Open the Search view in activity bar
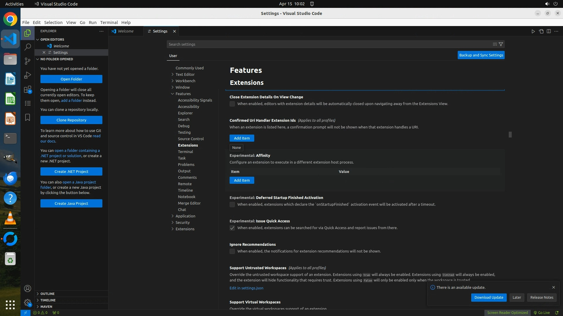563x316 pixels. [28, 47]
